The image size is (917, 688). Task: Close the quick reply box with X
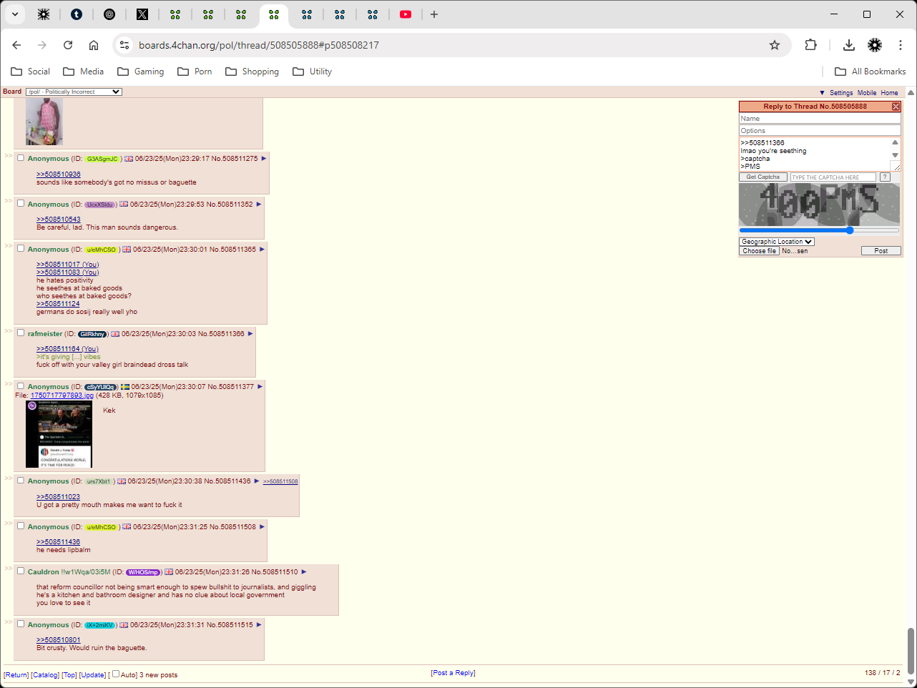click(x=896, y=107)
